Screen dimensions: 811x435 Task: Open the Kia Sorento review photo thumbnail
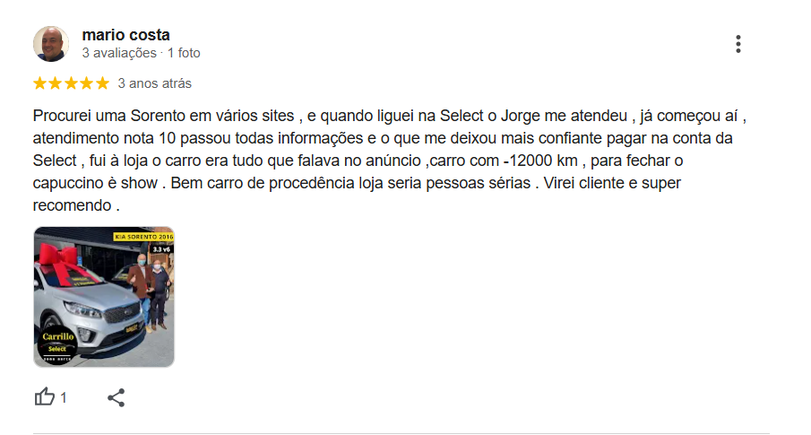[104, 297]
